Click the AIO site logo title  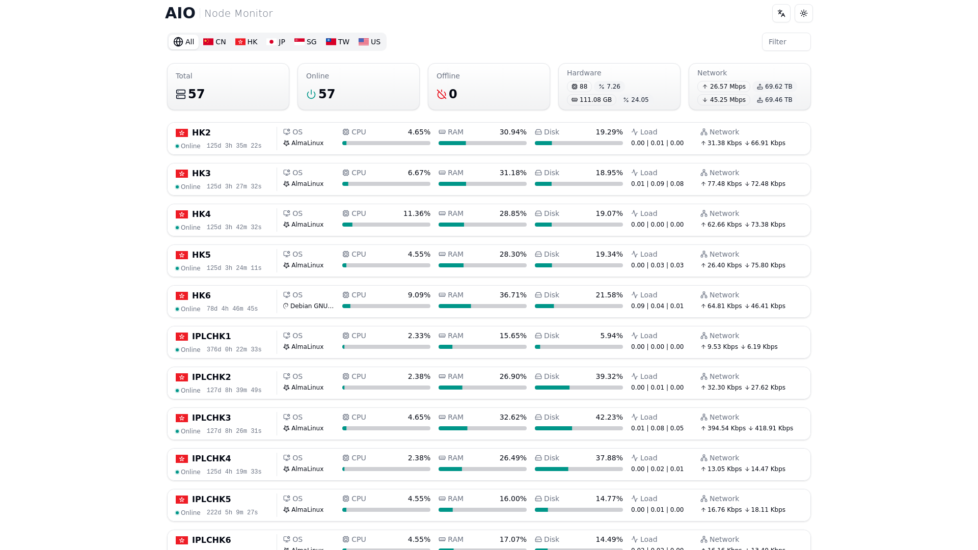click(180, 13)
